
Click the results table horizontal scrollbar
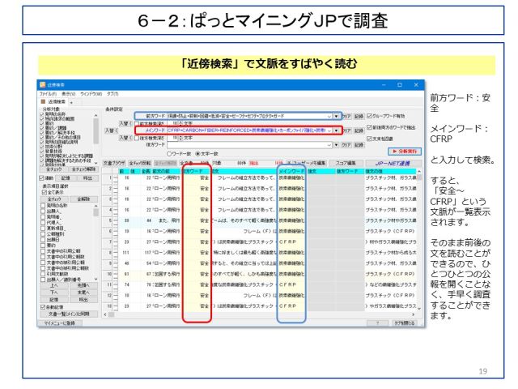(x=259, y=314)
